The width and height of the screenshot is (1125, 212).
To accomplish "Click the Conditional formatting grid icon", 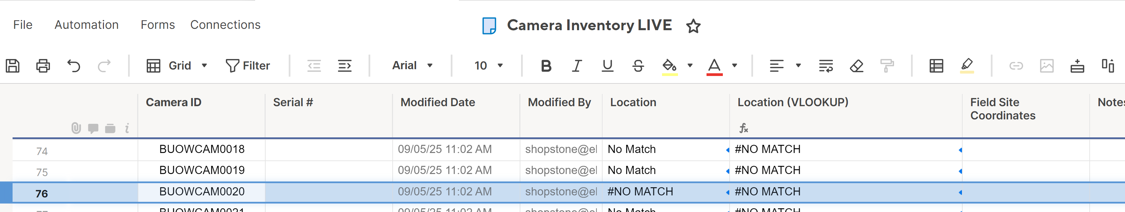I will pos(936,66).
